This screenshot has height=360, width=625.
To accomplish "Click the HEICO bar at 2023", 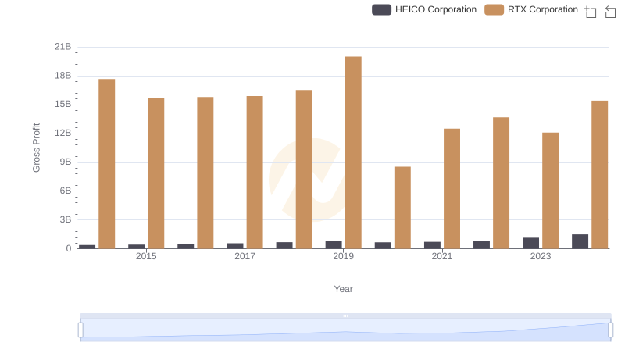I will coord(531,243).
